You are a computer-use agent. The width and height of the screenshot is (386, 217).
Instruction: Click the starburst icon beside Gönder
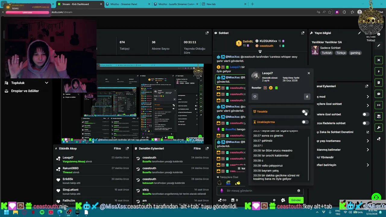[x=283, y=200]
